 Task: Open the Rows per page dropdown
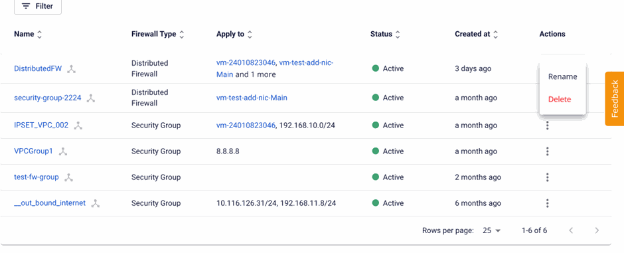491,230
